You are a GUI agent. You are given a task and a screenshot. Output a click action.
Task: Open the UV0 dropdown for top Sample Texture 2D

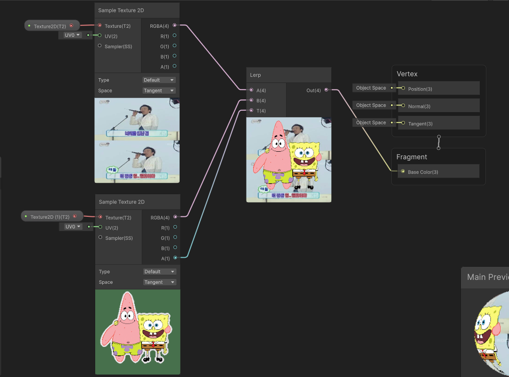coord(72,35)
